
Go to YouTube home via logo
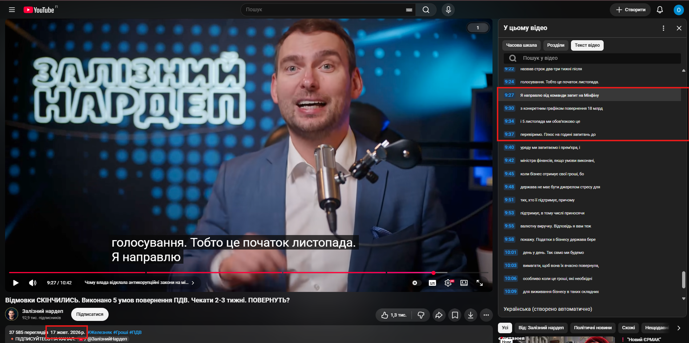(x=39, y=10)
